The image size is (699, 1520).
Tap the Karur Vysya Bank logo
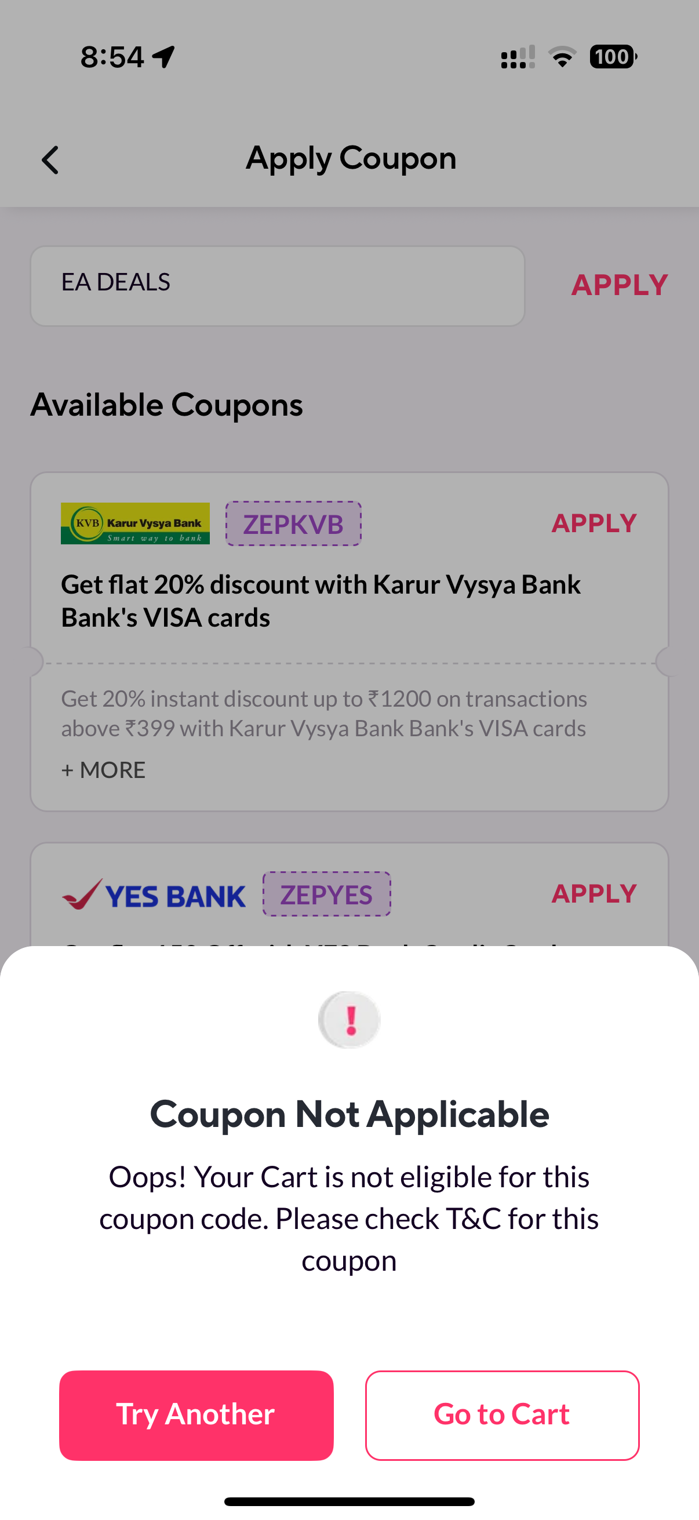pos(135,523)
